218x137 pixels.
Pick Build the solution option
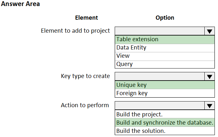point(141,131)
